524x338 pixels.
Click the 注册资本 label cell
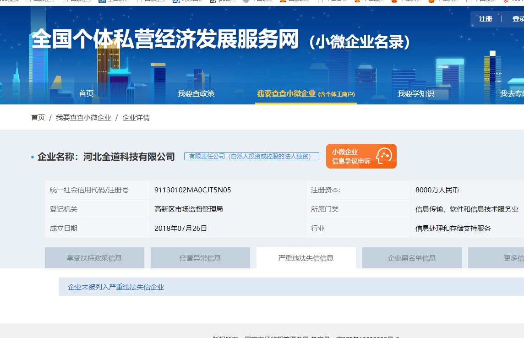pyautogui.click(x=358, y=190)
